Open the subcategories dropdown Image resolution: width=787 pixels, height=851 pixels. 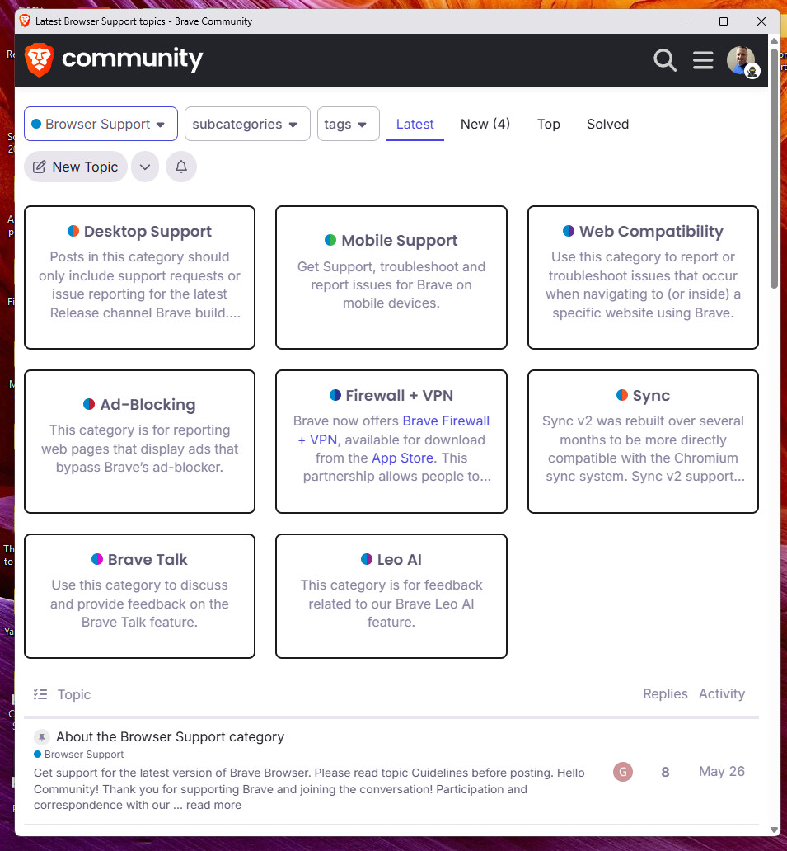coord(247,124)
